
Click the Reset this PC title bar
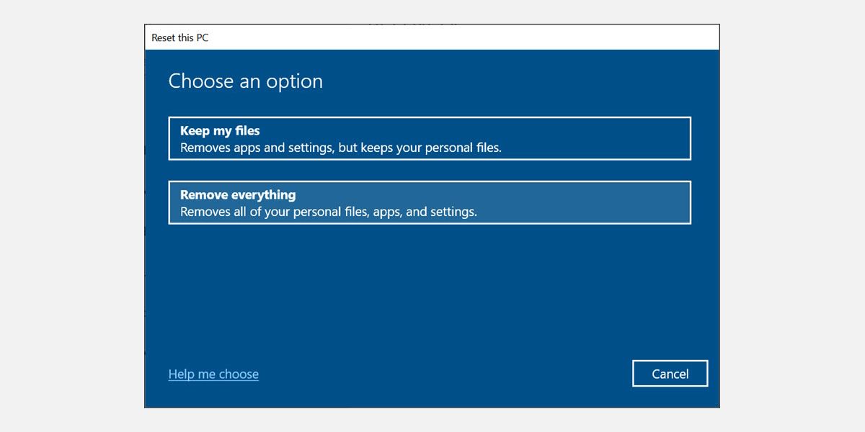[432, 37]
